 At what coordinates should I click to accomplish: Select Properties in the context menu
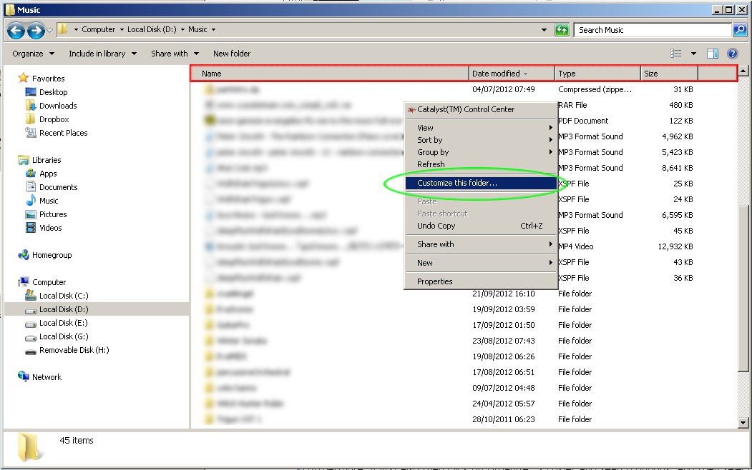tap(435, 281)
